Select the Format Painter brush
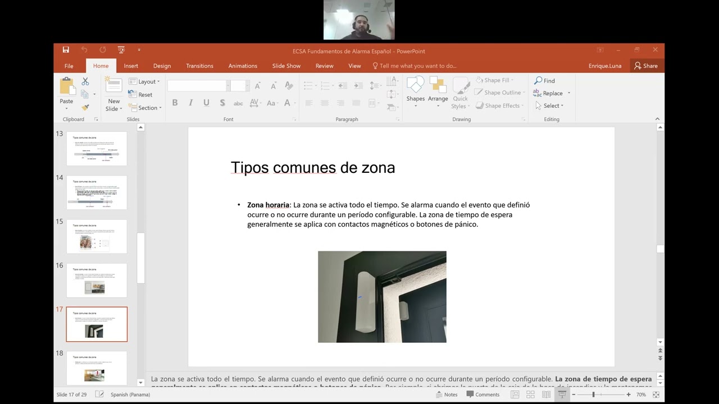 pyautogui.click(x=85, y=107)
